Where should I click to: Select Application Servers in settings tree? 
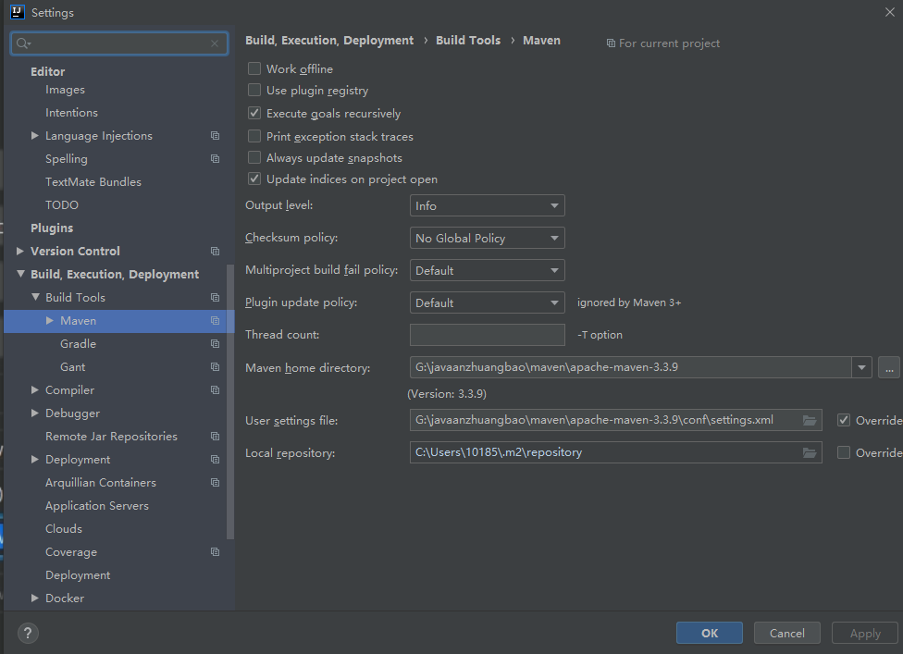pos(96,506)
